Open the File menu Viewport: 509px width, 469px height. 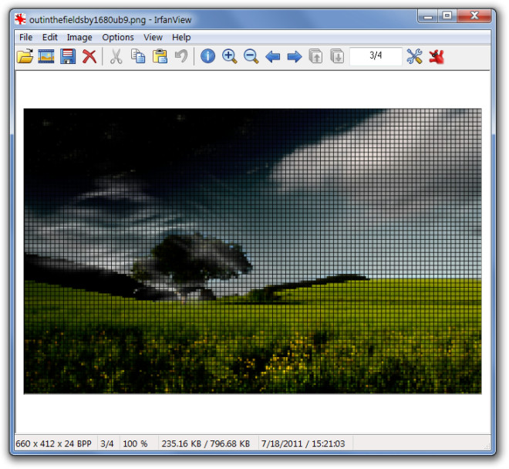tap(25, 37)
